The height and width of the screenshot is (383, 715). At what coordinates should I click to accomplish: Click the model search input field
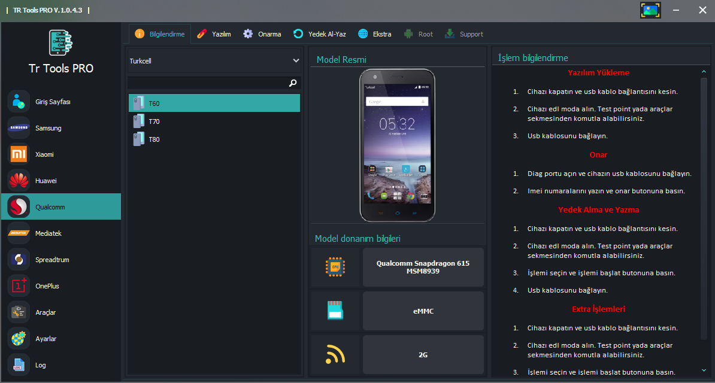pos(207,83)
